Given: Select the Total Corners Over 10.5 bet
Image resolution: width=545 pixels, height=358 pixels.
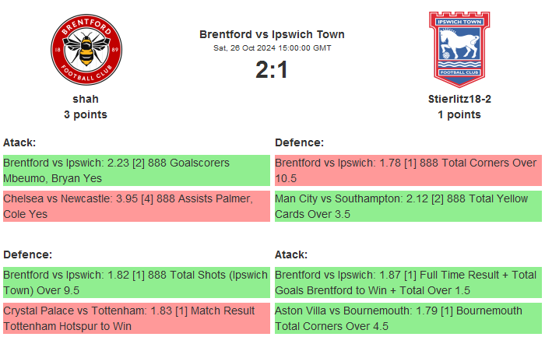Looking at the screenshot, I should tap(408, 170).
